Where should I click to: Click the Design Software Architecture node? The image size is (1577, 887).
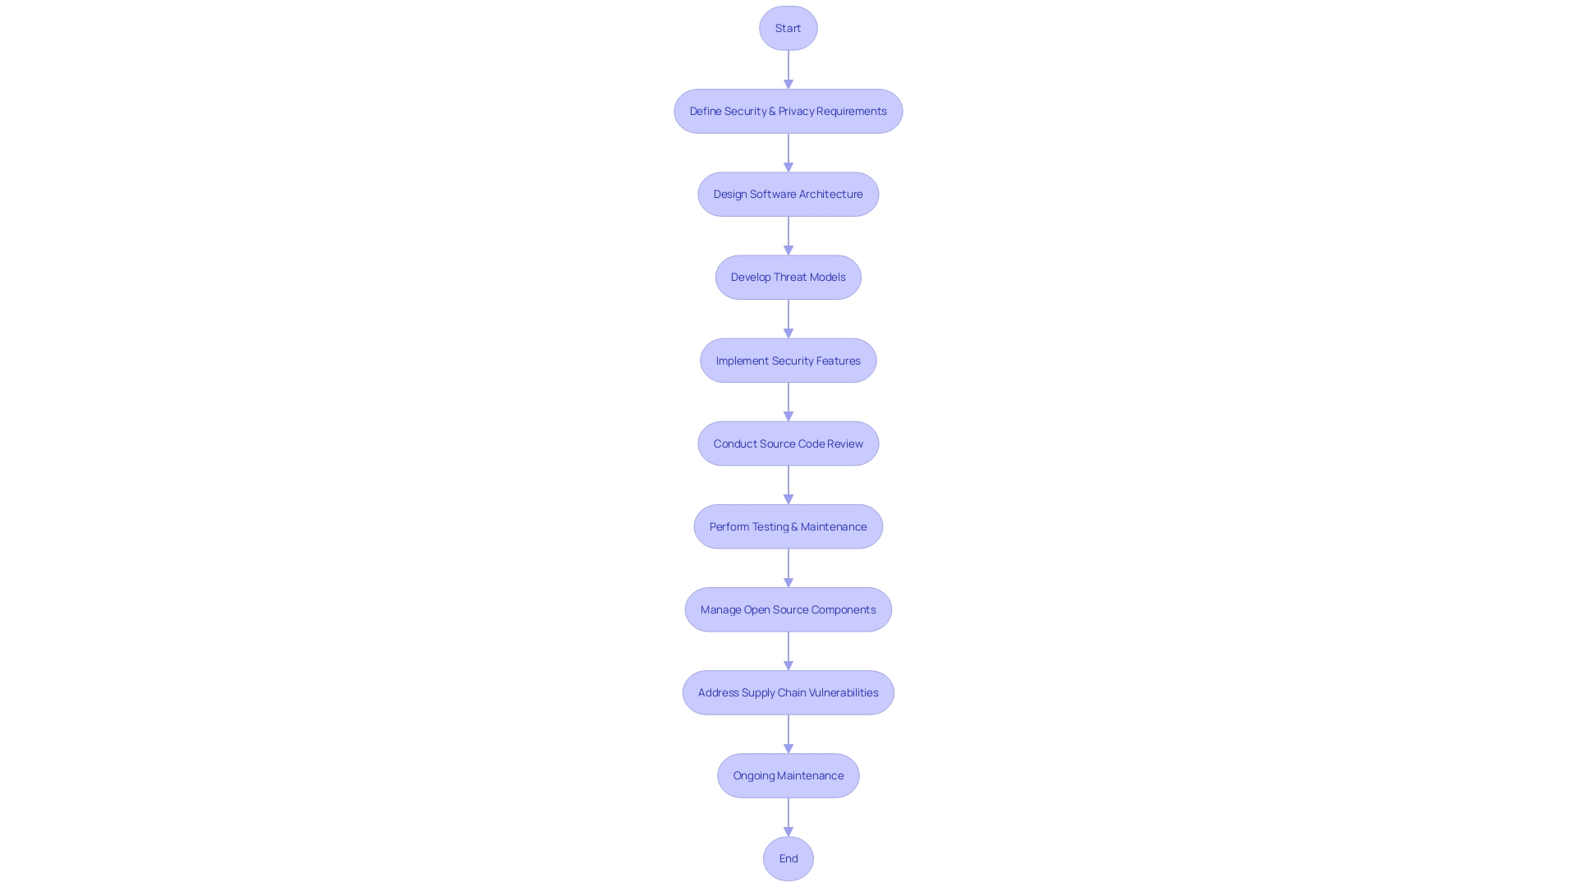coord(788,194)
